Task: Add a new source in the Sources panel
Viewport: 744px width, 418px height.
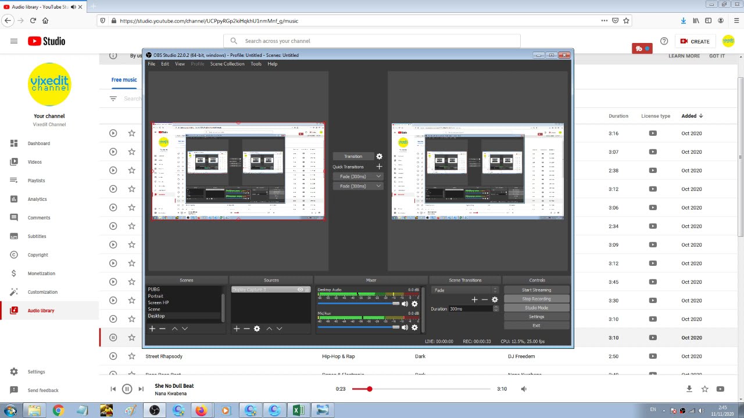Action: (237, 329)
